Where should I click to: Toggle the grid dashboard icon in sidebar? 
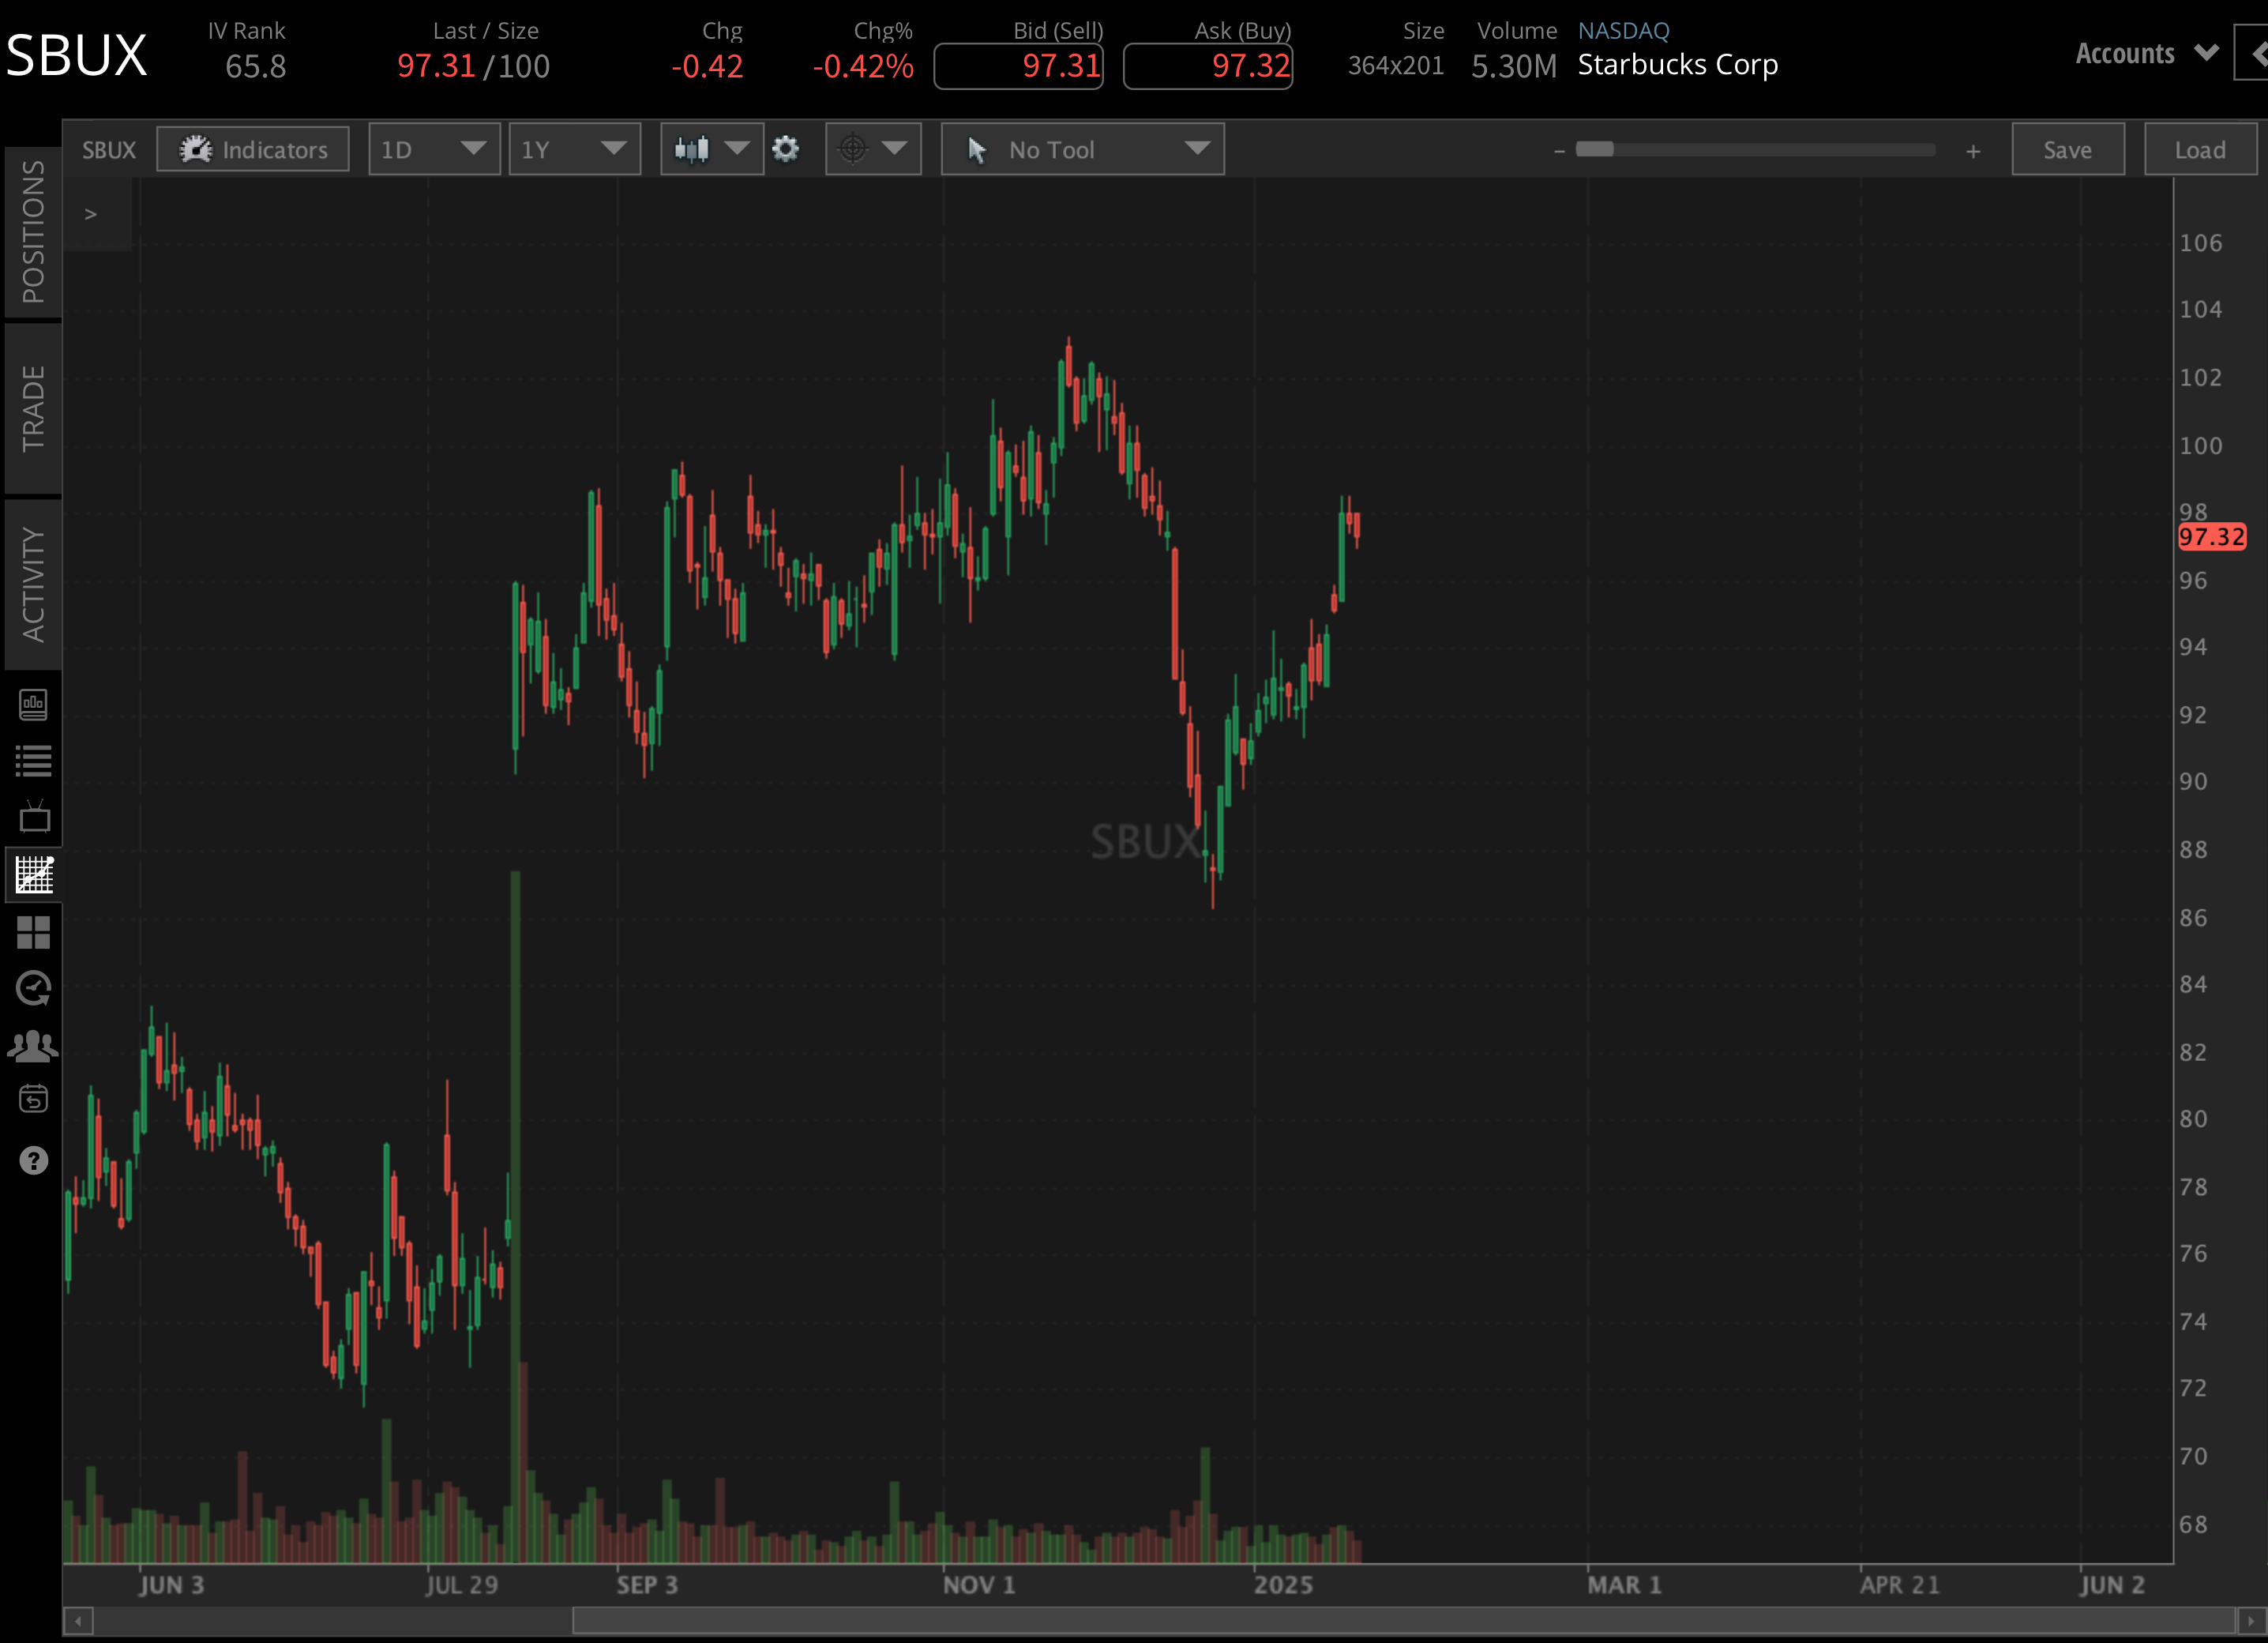click(34, 932)
